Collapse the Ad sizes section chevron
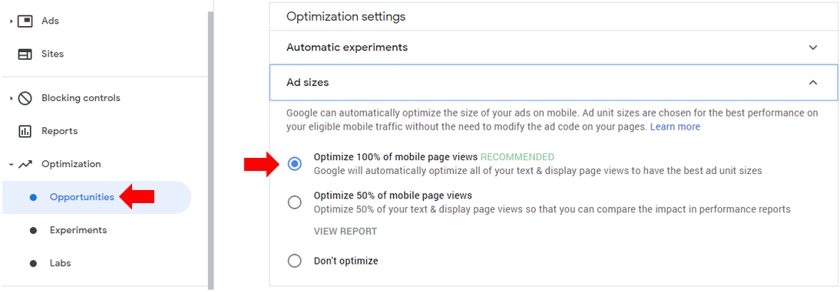The image size is (840, 292). click(x=813, y=82)
